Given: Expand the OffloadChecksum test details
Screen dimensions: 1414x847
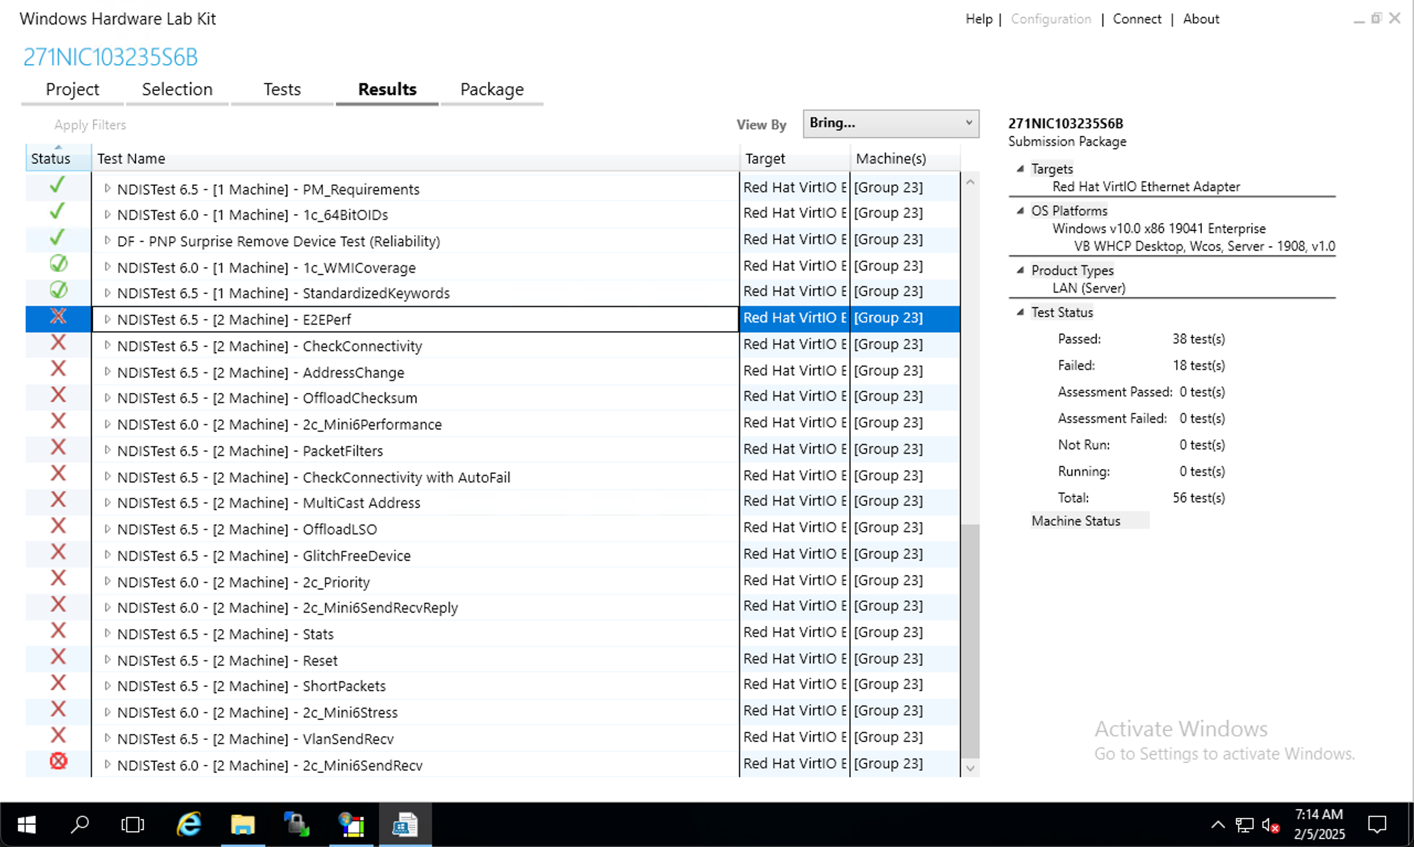Looking at the screenshot, I should click(107, 398).
